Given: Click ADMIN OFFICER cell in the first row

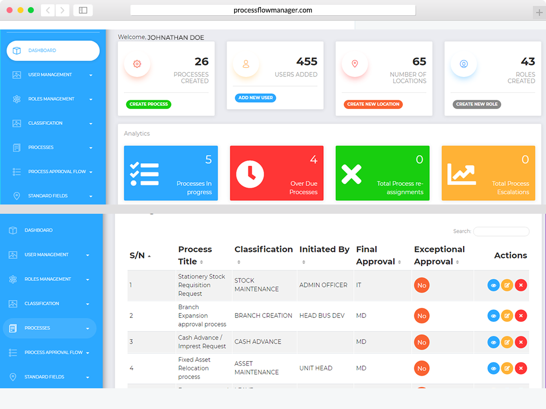Looking at the screenshot, I should (x=323, y=286).
